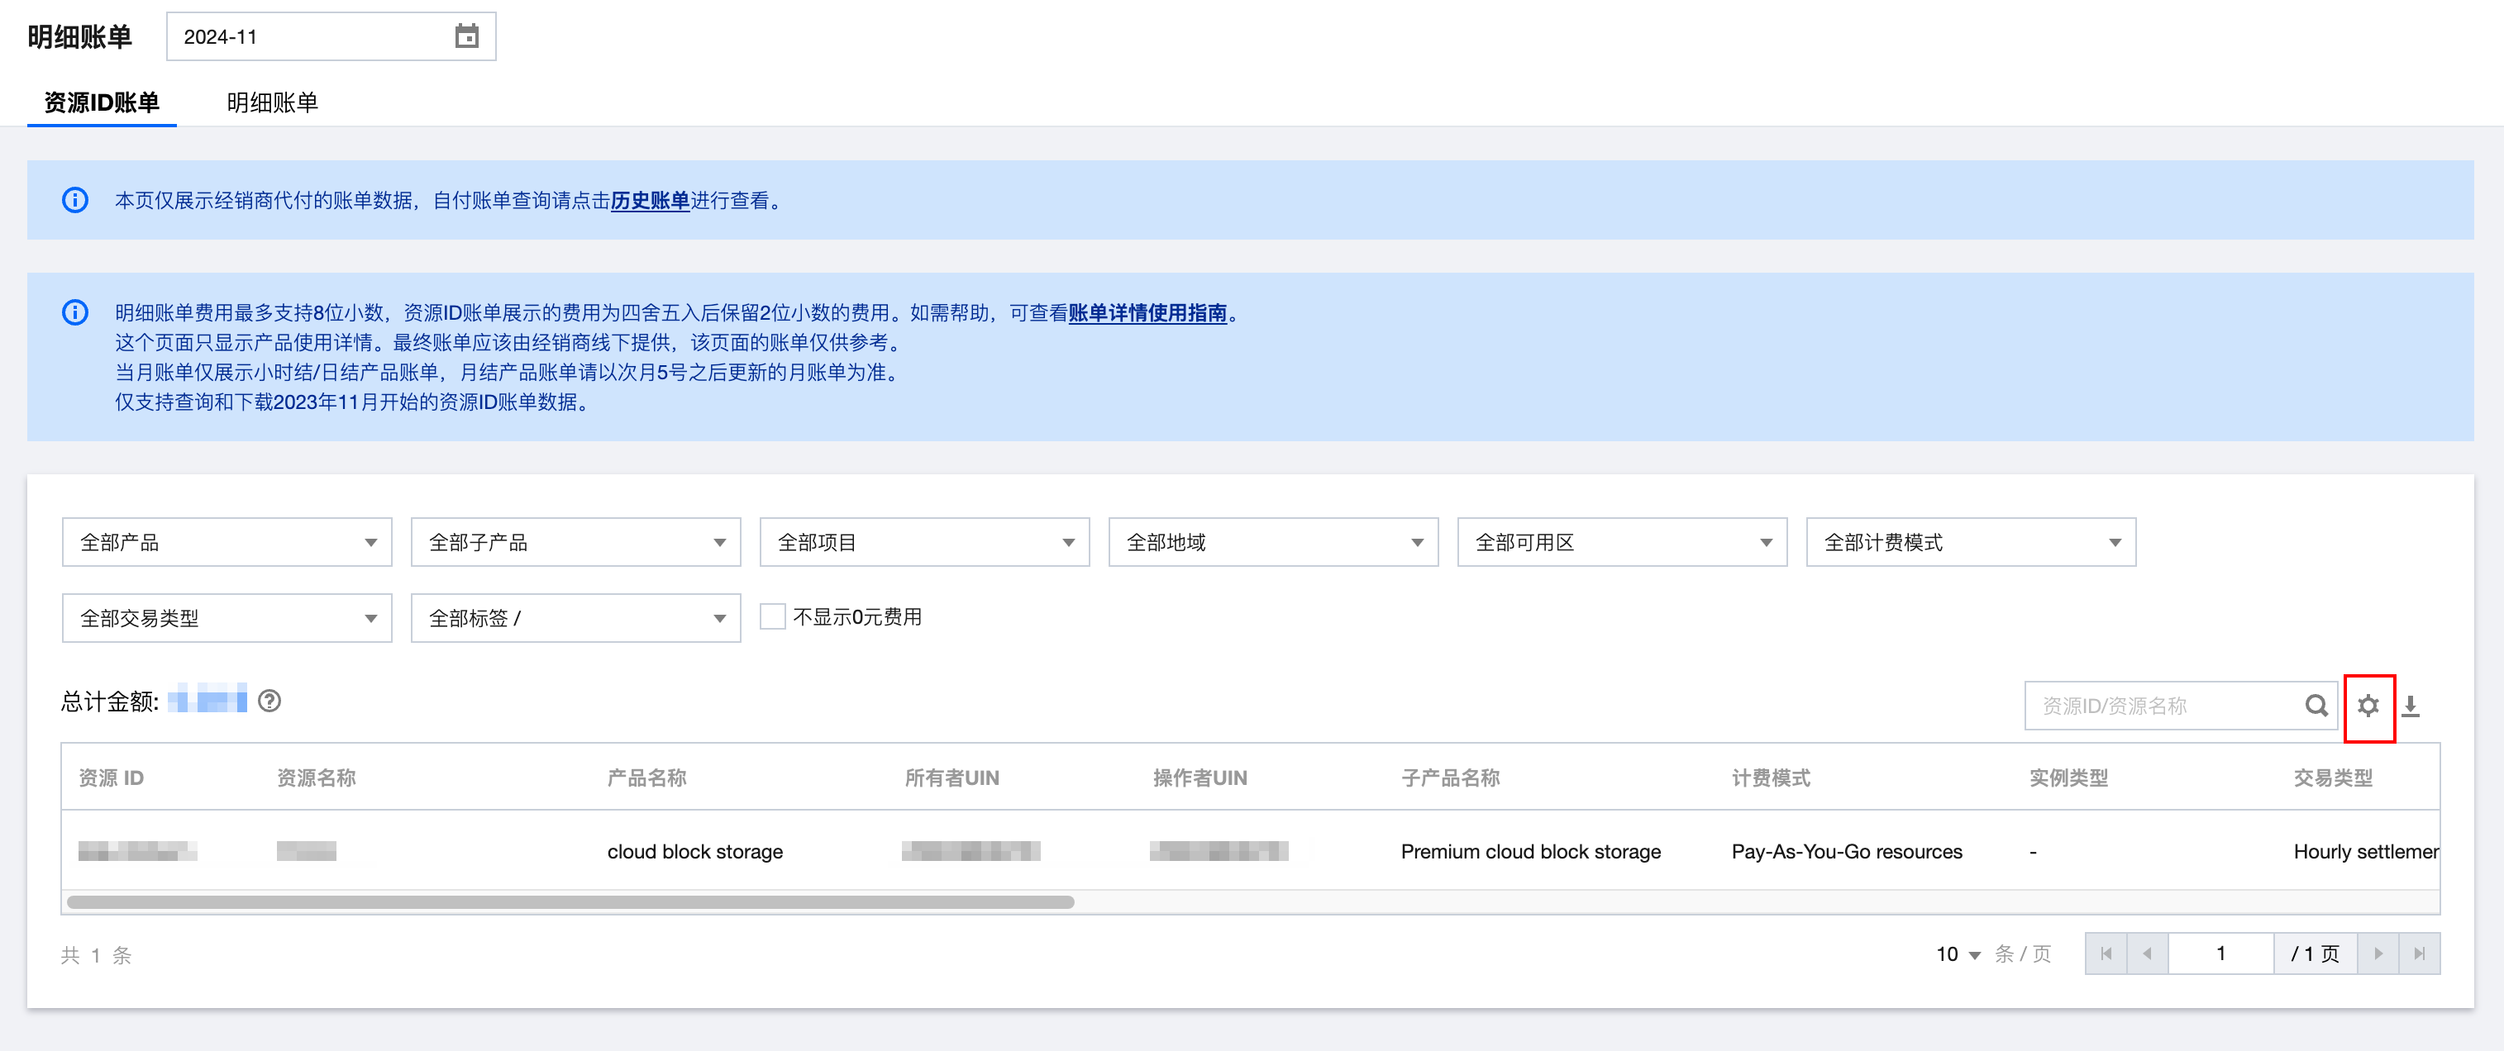The height and width of the screenshot is (1051, 2504).
Task: Open 账单详情使用指南 link
Action: [x=1147, y=313]
